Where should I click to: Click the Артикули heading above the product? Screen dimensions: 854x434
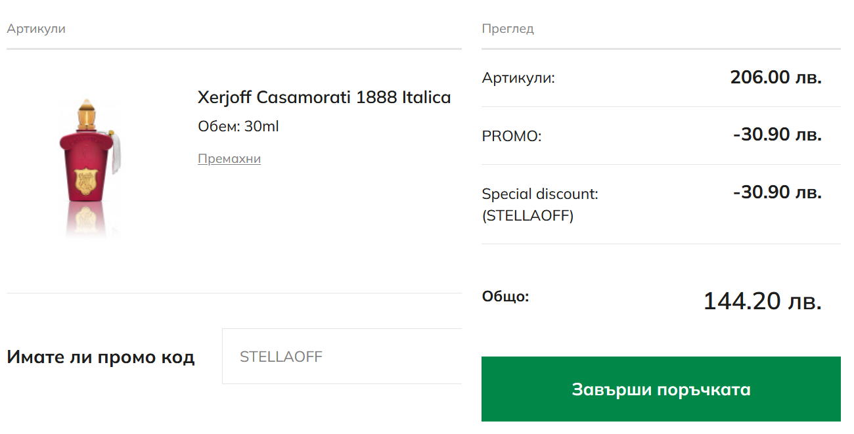point(36,29)
